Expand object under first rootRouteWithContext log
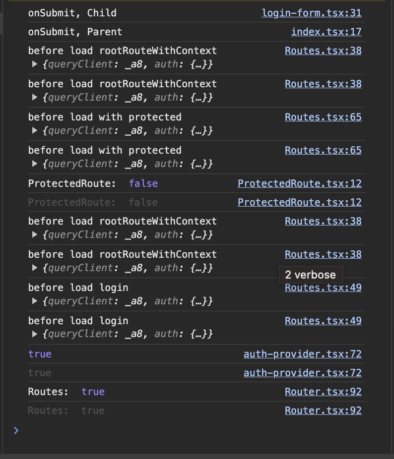 click(x=35, y=64)
